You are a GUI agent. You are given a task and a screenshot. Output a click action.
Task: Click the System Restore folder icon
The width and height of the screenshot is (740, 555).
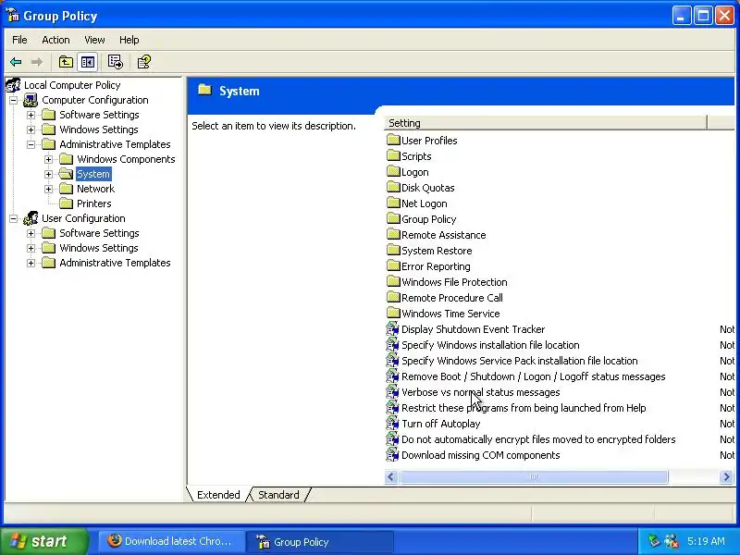point(393,250)
